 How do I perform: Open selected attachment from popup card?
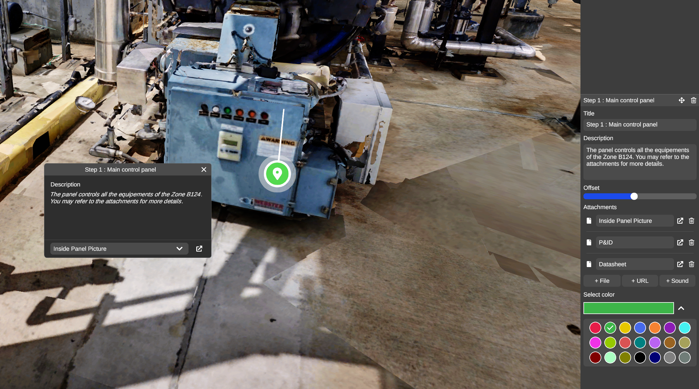pyautogui.click(x=199, y=249)
